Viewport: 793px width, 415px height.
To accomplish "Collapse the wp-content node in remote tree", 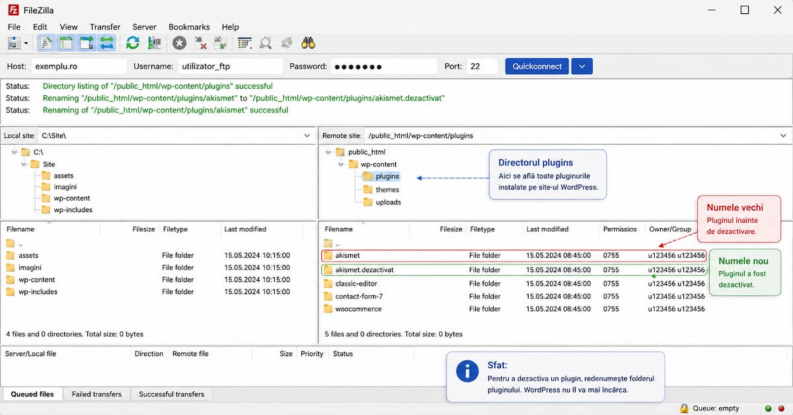I will 341,165.
